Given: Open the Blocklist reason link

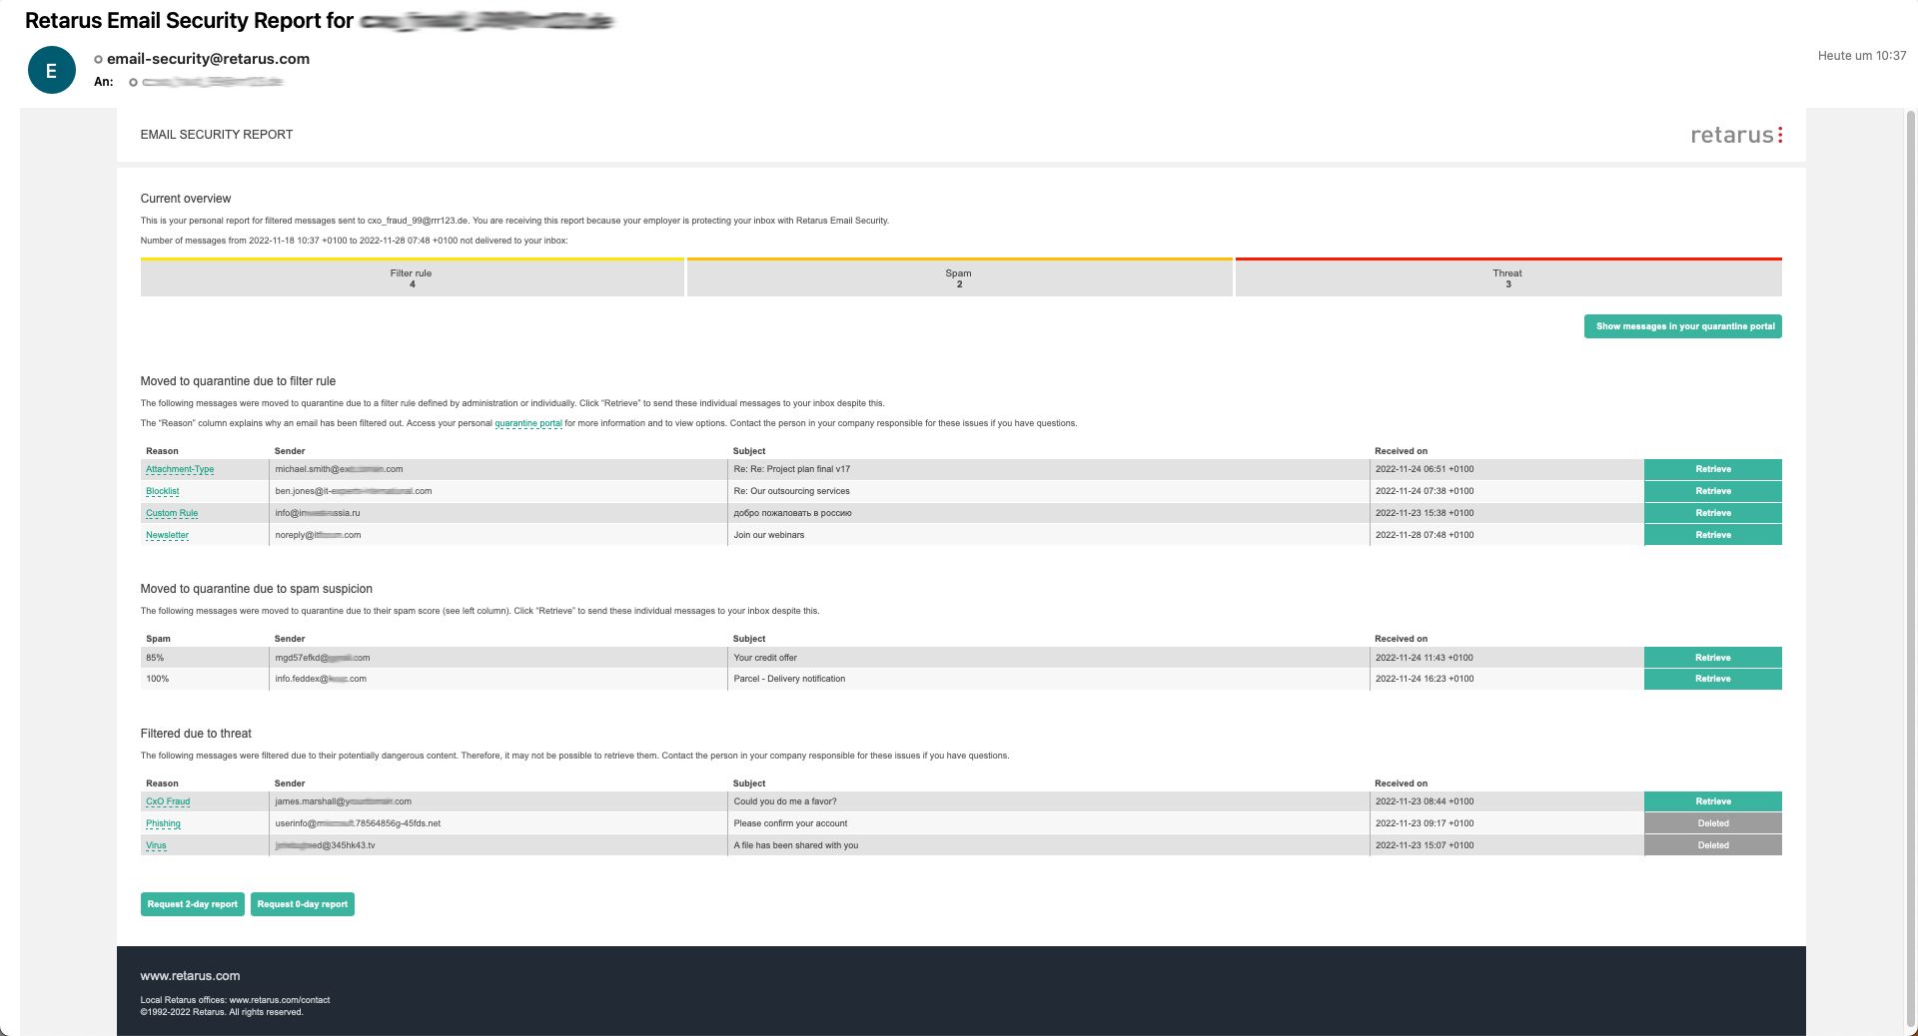Looking at the screenshot, I should pos(163,491).
